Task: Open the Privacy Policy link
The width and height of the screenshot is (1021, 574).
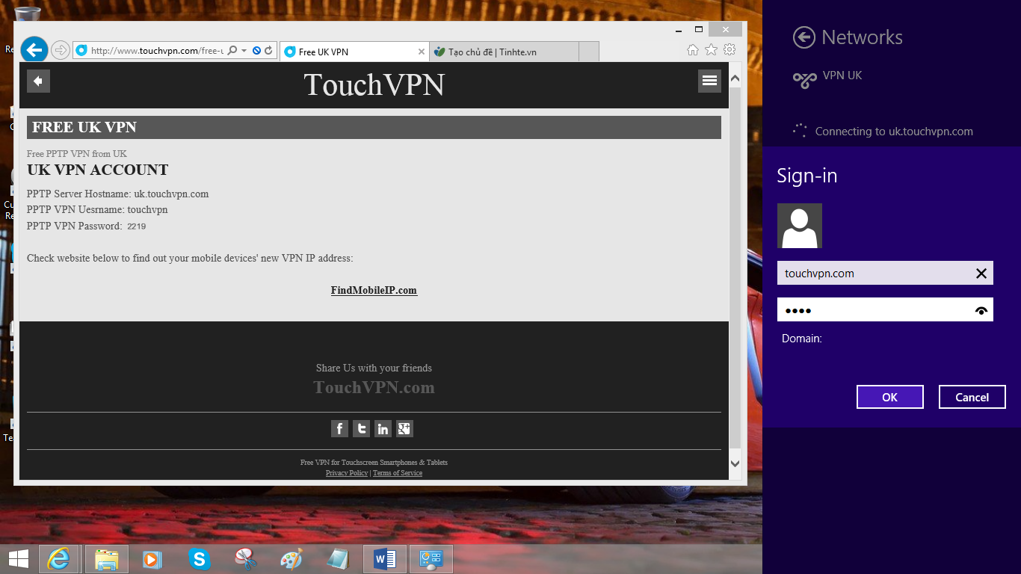Action: (347, 473)
